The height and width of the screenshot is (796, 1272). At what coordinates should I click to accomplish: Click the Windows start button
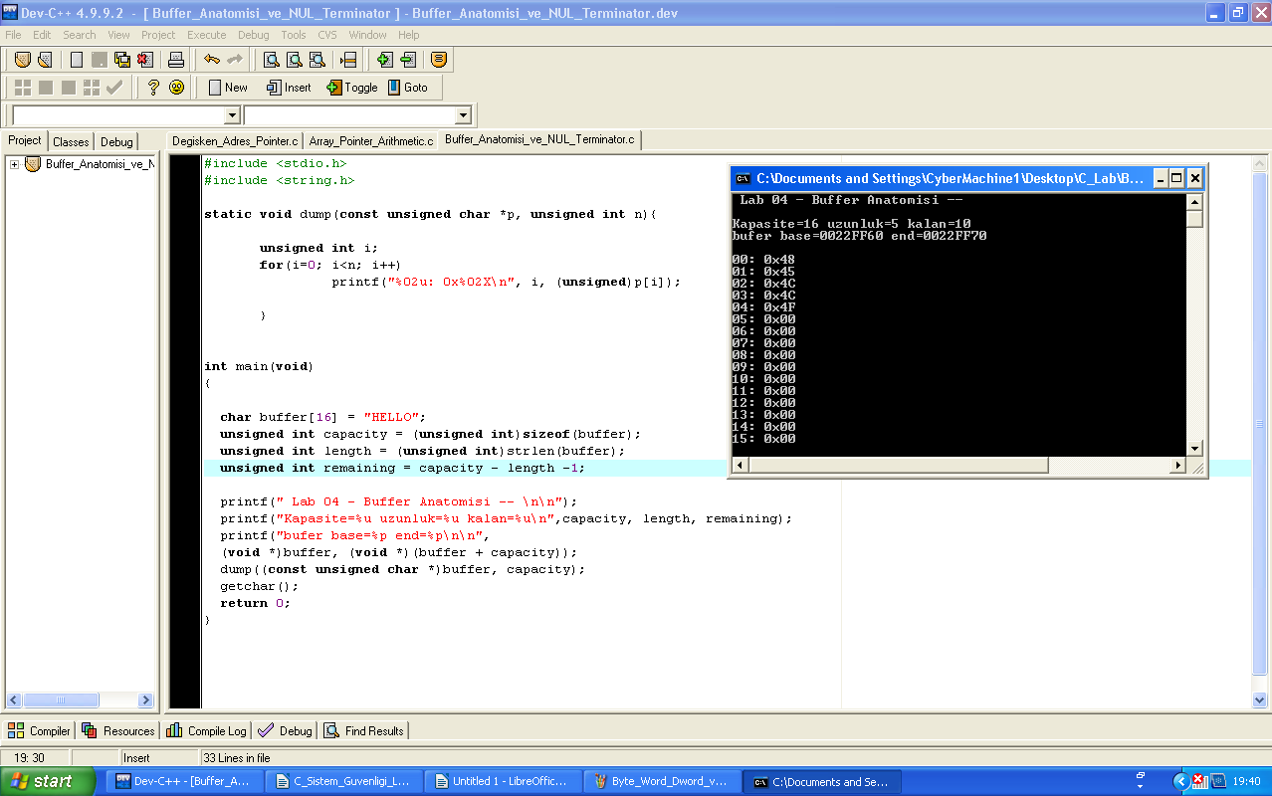(47, 781)
